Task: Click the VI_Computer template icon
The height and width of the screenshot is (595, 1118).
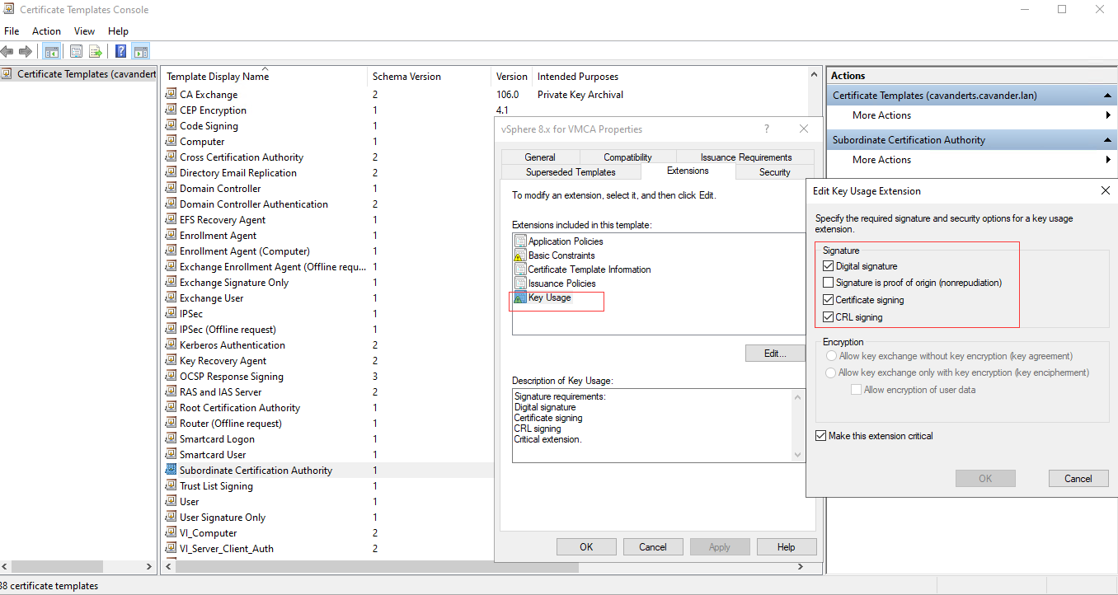Action: click(171, 533)
